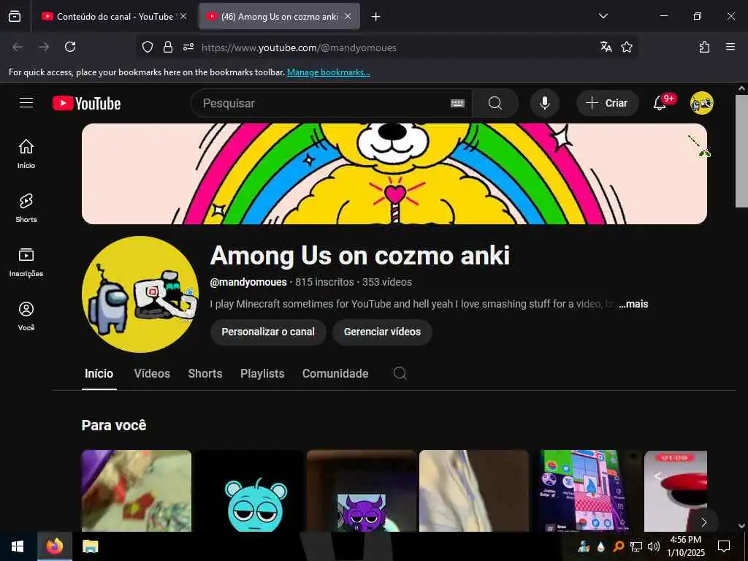The height and width of the screenshot is (561, 748).
Task: Open the Firefox extensions puzzle icon
Action: pyautogui.click(x=705, y=47)
